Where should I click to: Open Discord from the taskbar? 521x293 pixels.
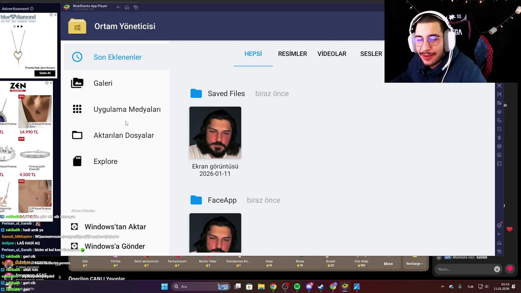tap(309, 286)
